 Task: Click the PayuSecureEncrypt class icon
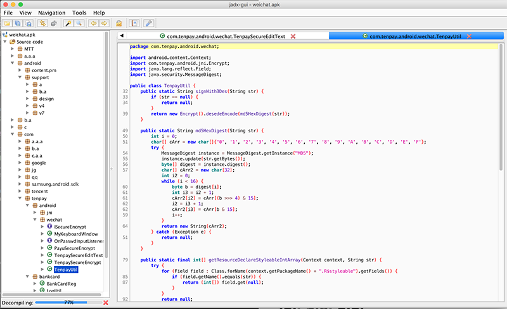point(49,248)
